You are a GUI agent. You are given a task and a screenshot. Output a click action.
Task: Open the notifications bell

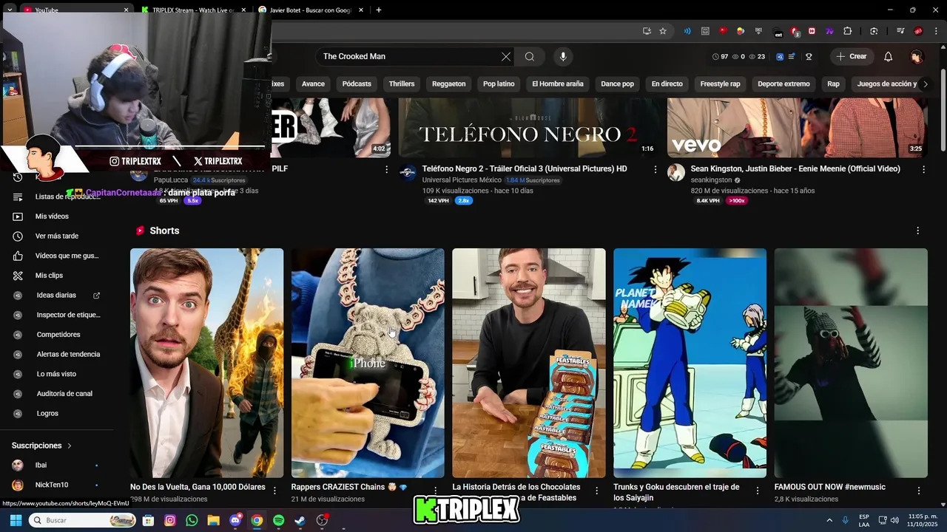coord(889,56)
